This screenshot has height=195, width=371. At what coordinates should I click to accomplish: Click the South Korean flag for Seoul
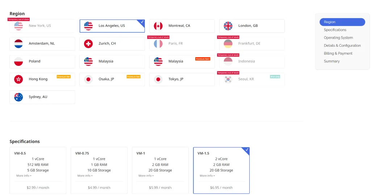(228, 79)
